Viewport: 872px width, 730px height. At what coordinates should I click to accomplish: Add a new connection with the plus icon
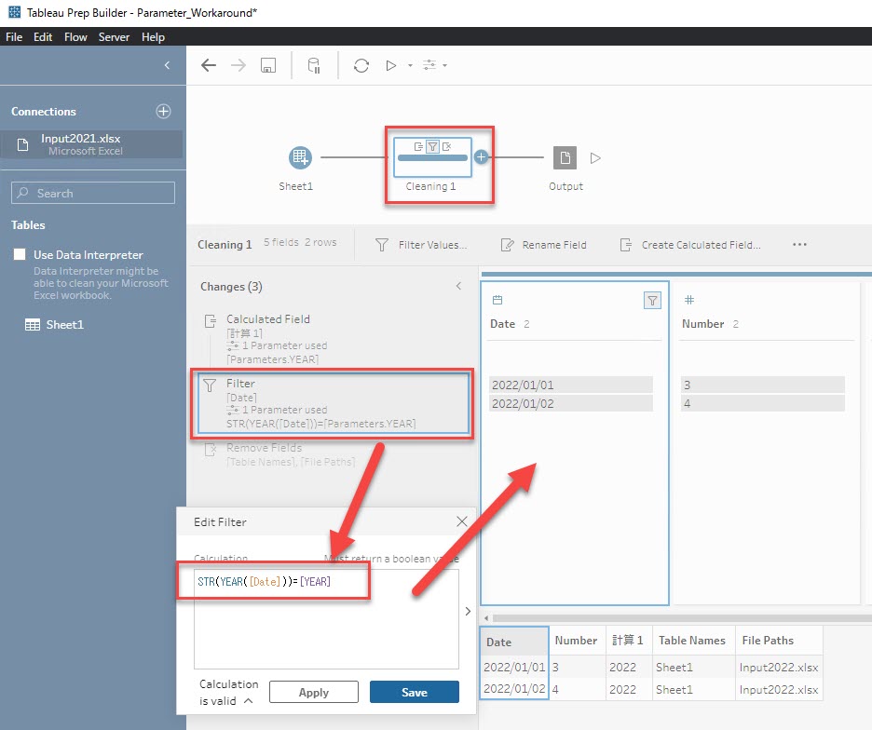pos(163,111)
